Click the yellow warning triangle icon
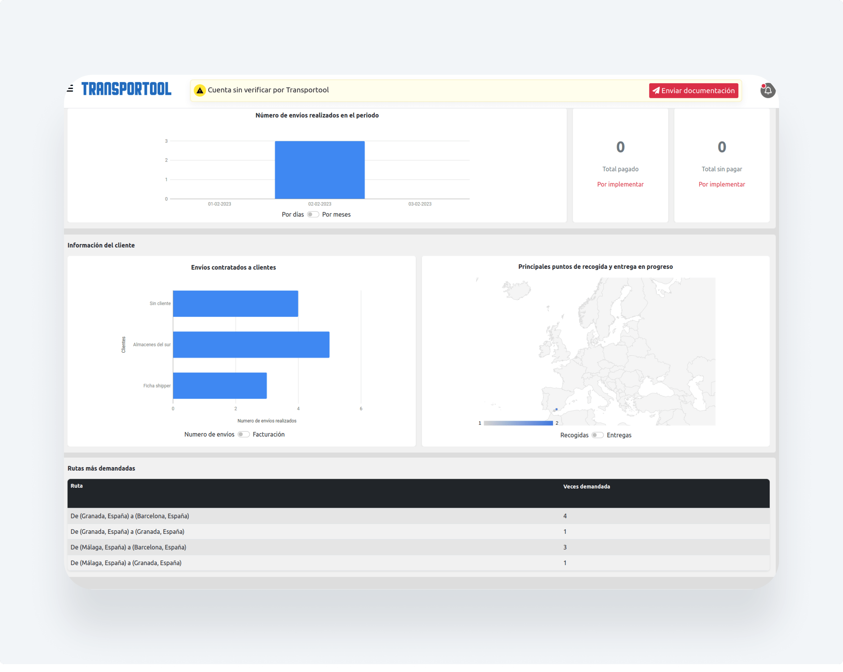This screenshot has width=843, height=672. (200, 91)
